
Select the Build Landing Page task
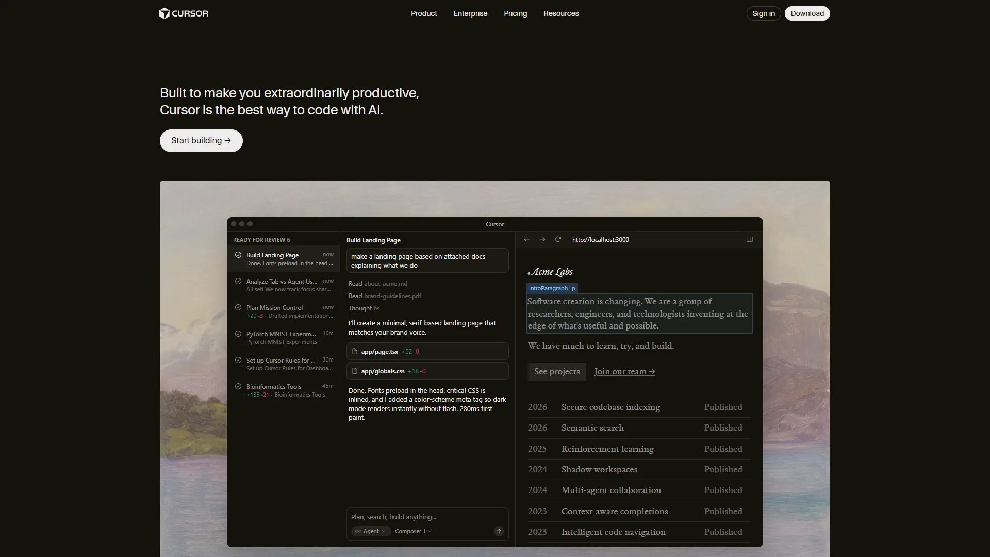click(x=284, y=259)
